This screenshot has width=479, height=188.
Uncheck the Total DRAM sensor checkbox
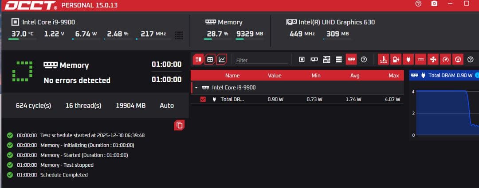point(203,100)
